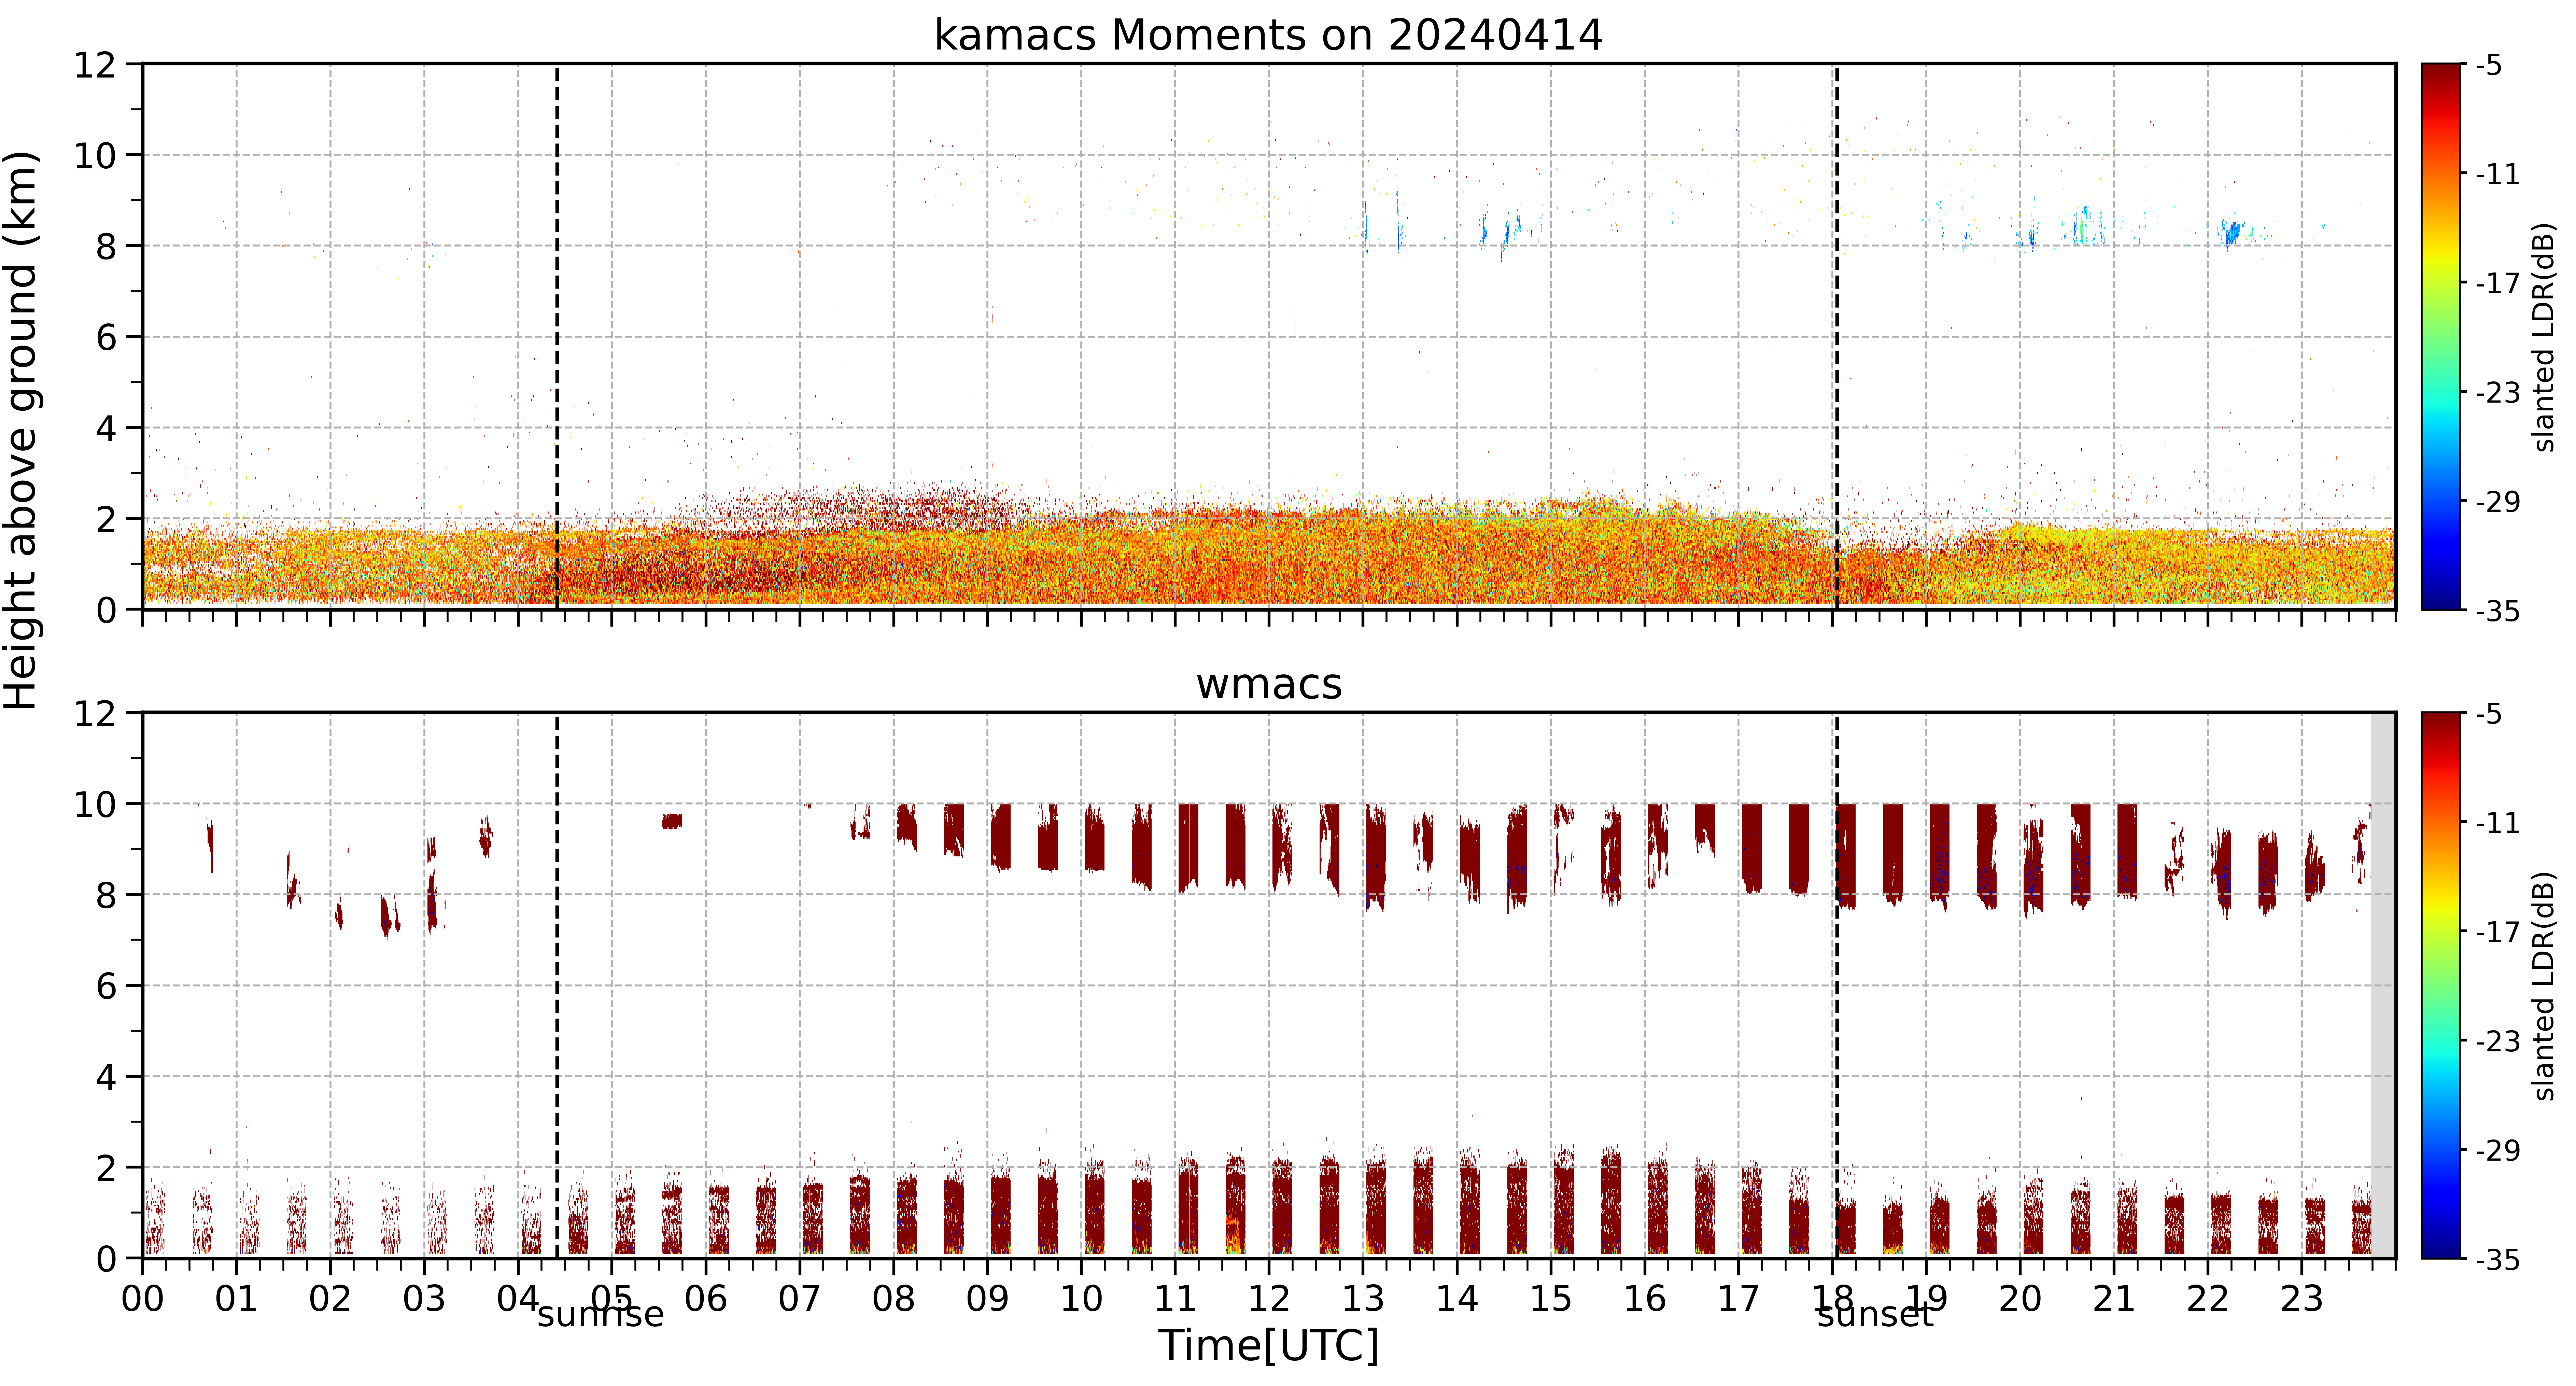
Task: Click the '16' time tick label
Action: point(1645,1299)
